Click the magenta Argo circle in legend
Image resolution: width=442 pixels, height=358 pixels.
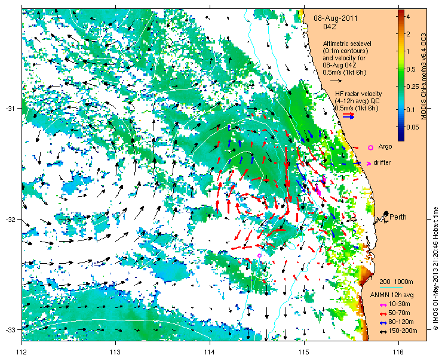coord(371,147)
